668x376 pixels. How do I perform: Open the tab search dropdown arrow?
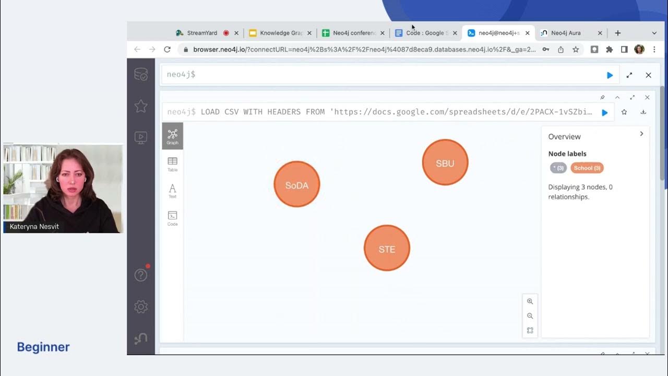[x=654, y=33]
